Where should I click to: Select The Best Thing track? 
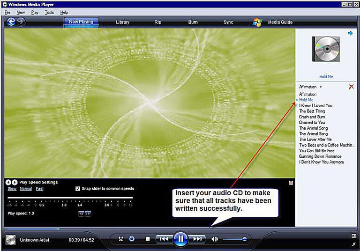312,111
